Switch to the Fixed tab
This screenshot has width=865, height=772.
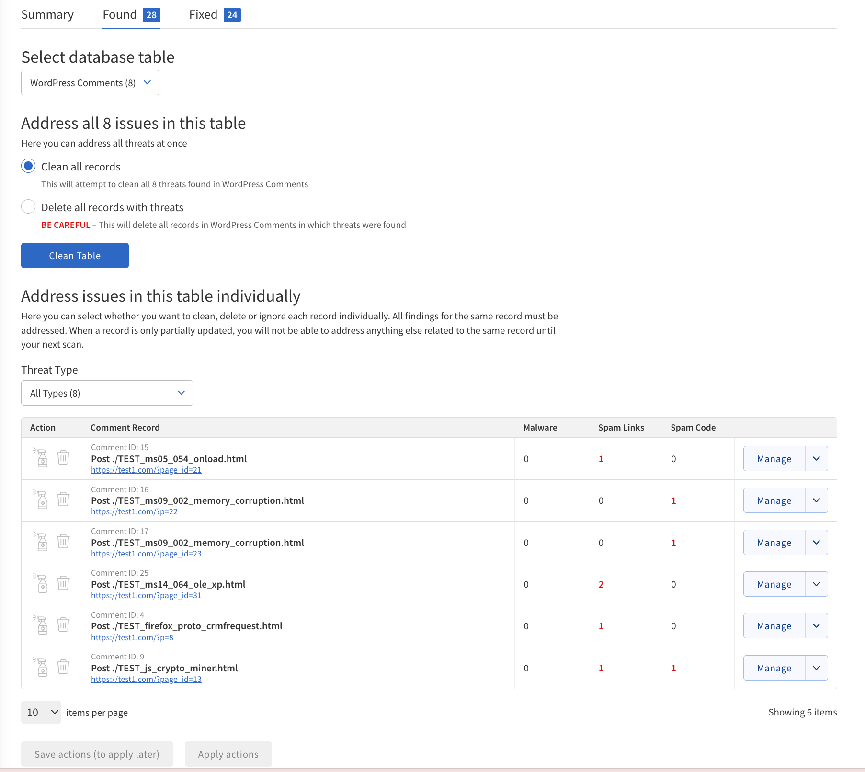[x=203, y=14]
